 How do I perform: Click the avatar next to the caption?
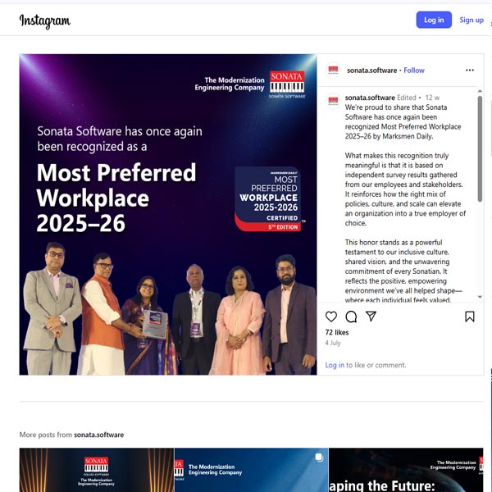[333, 101]
